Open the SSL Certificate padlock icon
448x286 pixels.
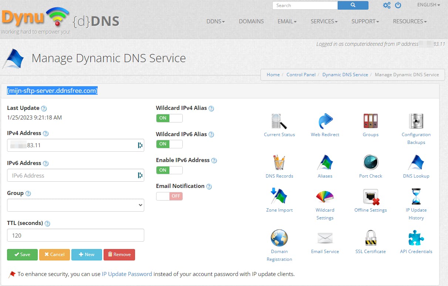371,238
